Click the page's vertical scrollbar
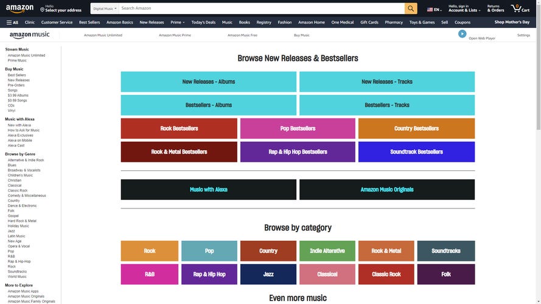Image resolution: width=541 pixels, height=304 pixels. coord(538,152)
